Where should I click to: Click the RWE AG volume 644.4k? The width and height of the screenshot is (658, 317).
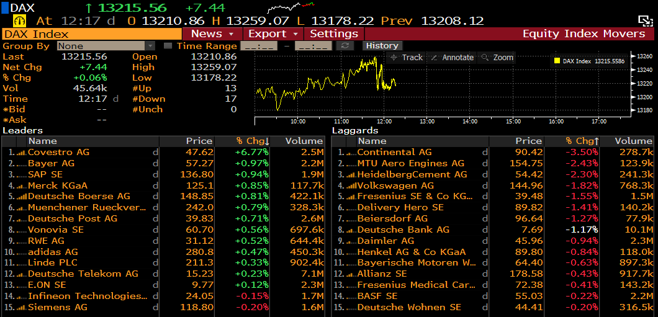[307, 241]
